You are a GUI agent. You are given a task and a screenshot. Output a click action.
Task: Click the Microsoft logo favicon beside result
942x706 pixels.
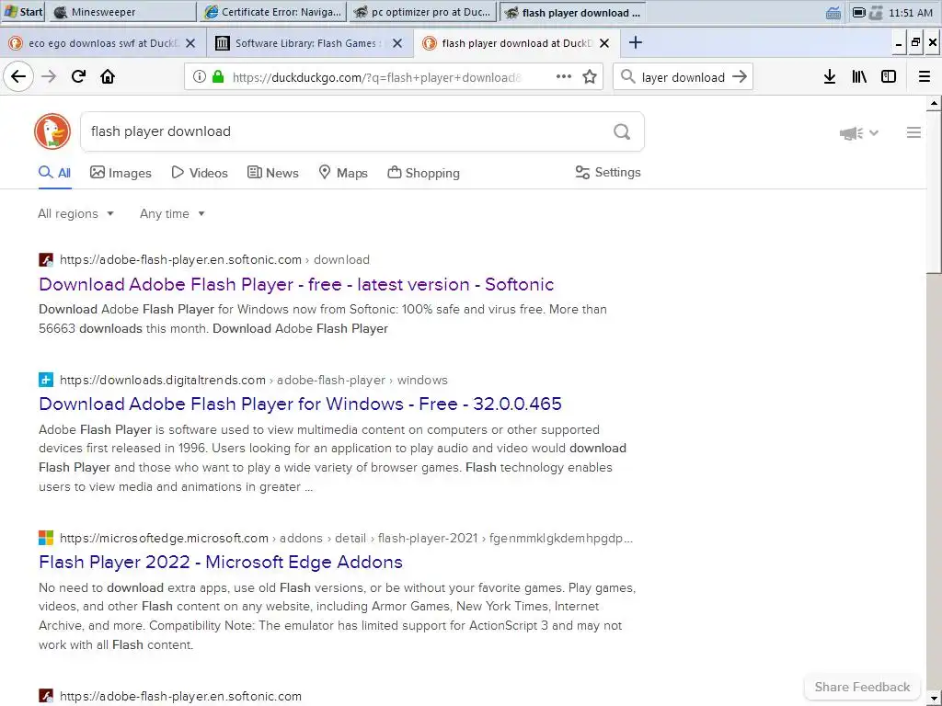(46, 538)
